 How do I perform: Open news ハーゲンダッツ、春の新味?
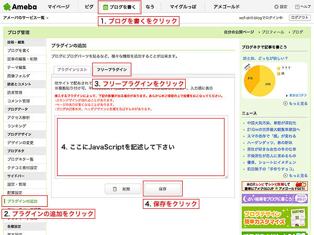click(270, 143)
